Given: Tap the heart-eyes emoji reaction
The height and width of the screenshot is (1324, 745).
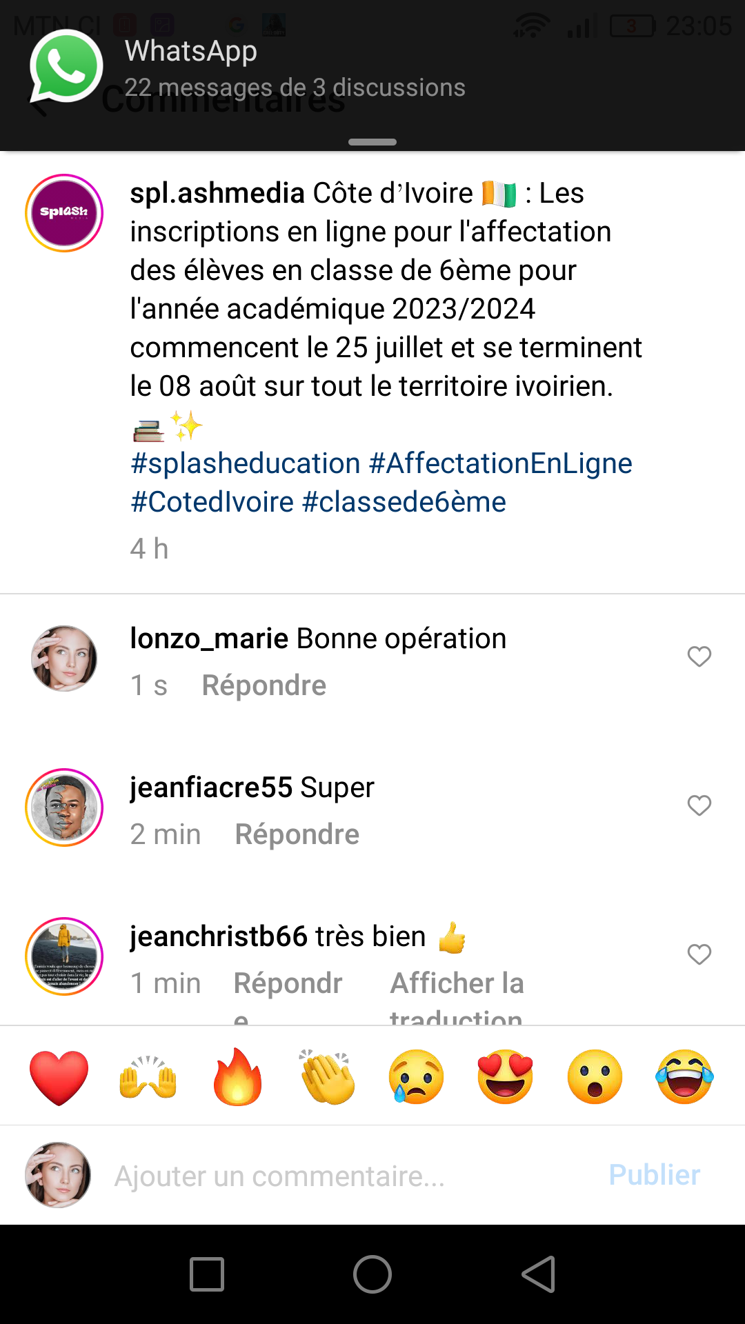Looking at the screenshot, I should tap(506, 1077).
